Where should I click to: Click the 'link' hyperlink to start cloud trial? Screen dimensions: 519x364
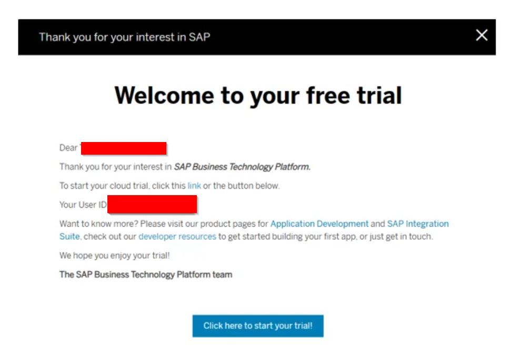(194, 186)
